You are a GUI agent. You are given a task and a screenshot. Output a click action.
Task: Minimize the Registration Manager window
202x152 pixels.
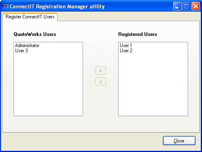pyautogui.click(x=177, y=6)
